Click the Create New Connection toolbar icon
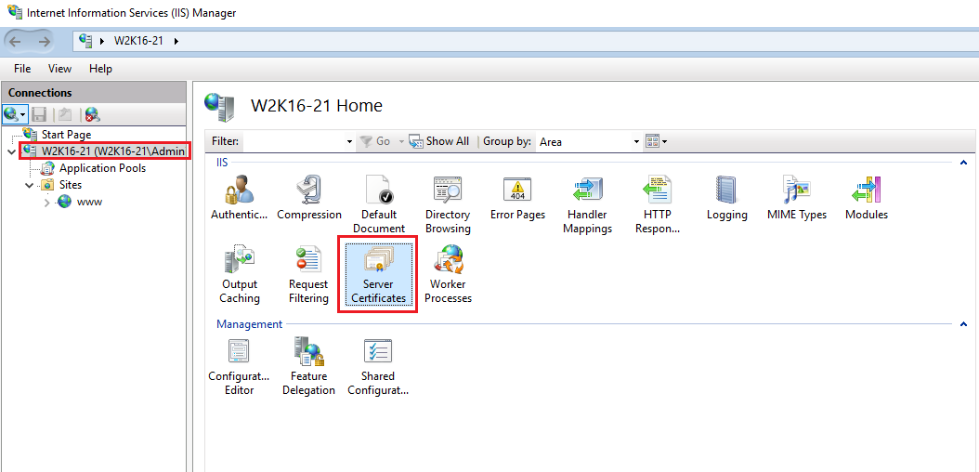 [x=12, y=114]
